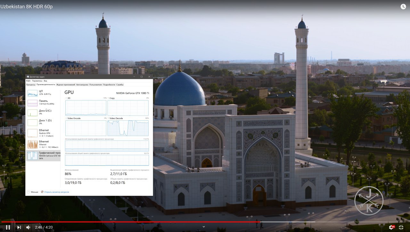
Task: Open the Параметры menu in Task Manager
Action: [37, 81]
